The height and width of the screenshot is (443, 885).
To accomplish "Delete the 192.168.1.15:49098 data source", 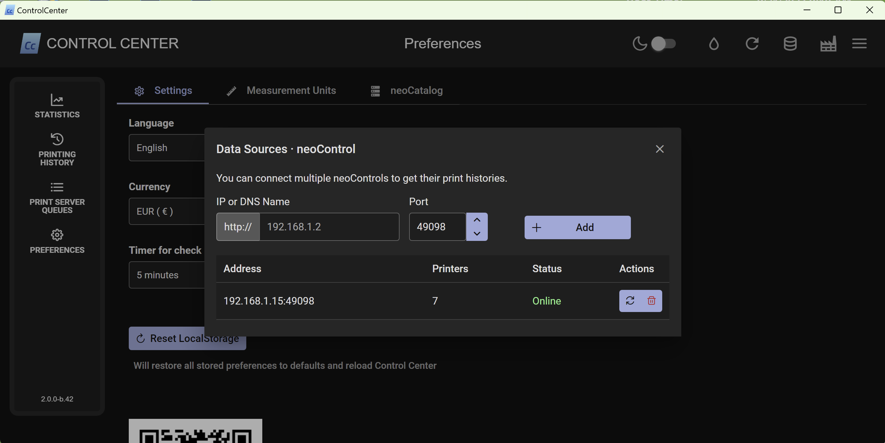I will pos(651,301).
